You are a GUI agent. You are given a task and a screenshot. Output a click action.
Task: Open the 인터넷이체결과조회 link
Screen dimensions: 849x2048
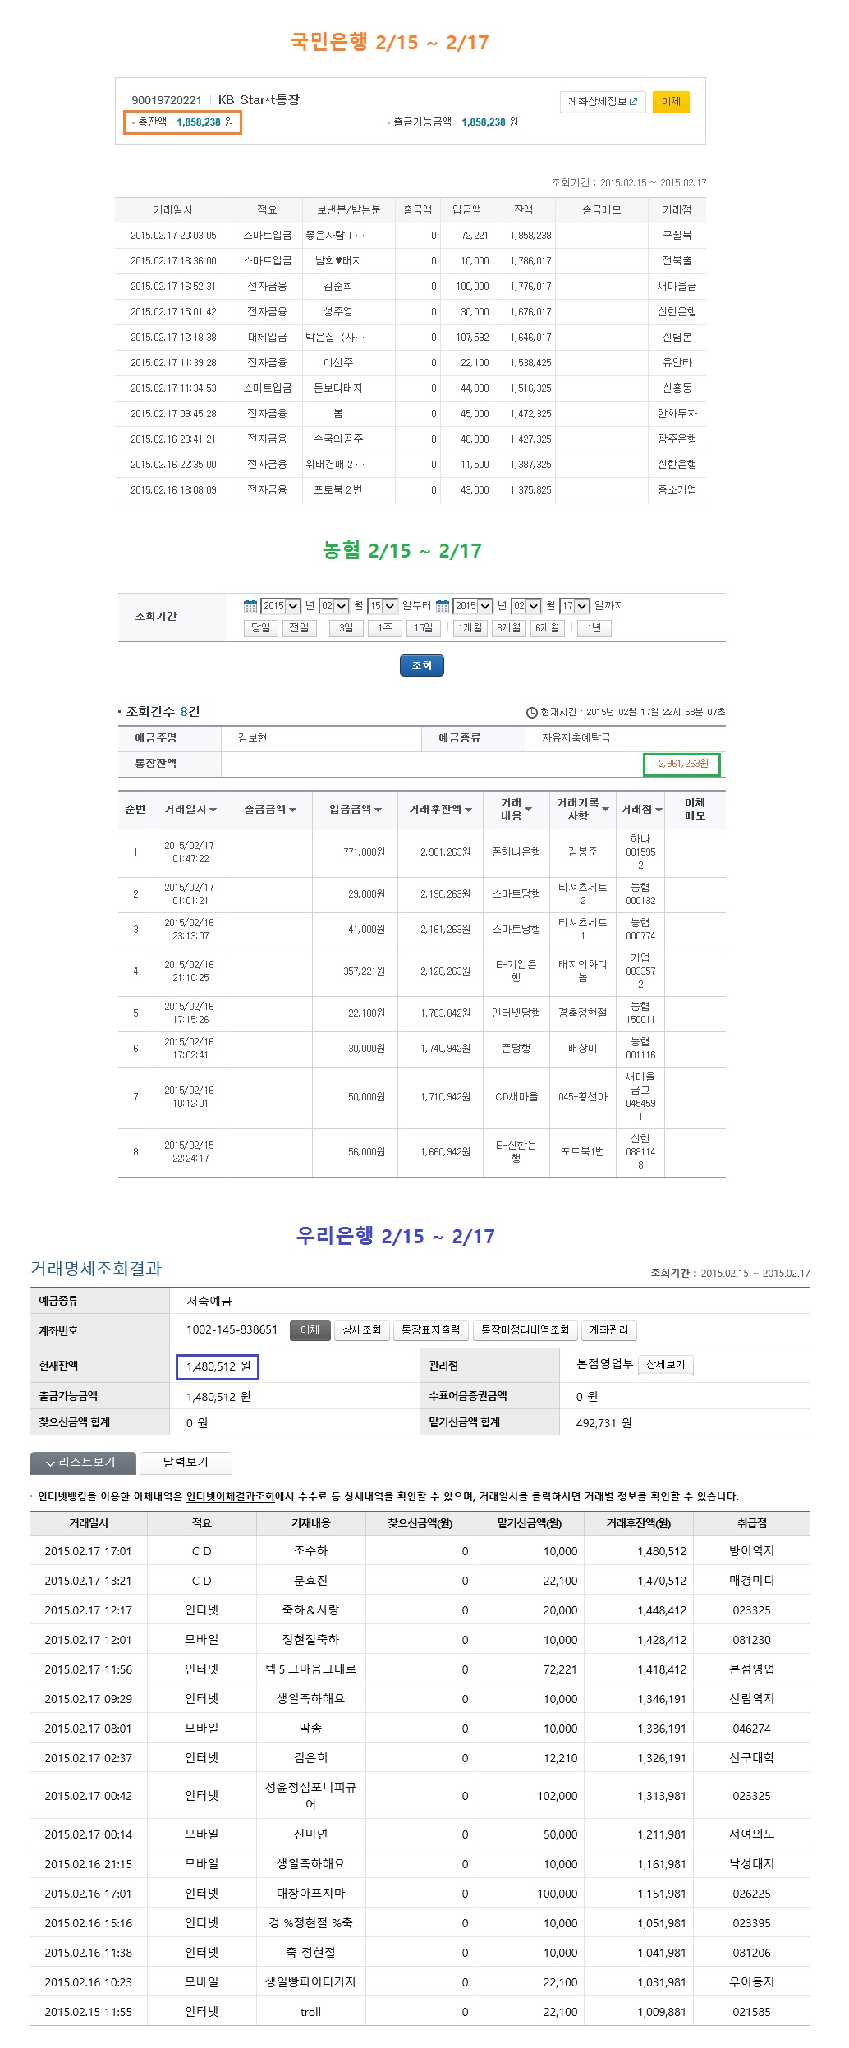coord(230,1496)
